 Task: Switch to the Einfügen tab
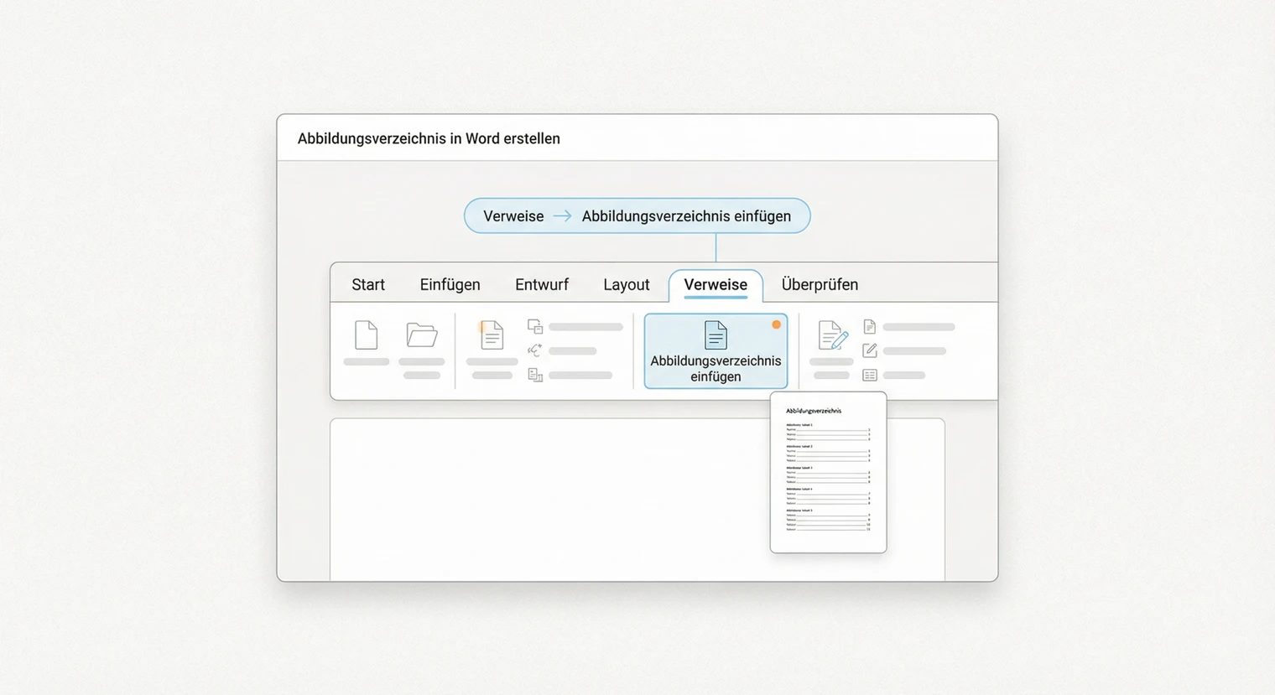tap(450, 285)
